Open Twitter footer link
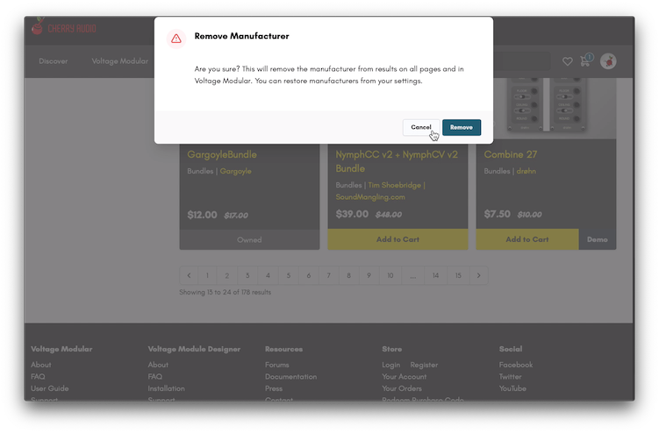659x433 pixels. (x=510, y=376)
